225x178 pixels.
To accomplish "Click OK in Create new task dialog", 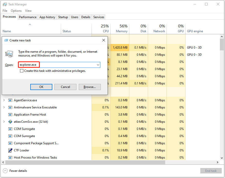I will tap(41, 87).
